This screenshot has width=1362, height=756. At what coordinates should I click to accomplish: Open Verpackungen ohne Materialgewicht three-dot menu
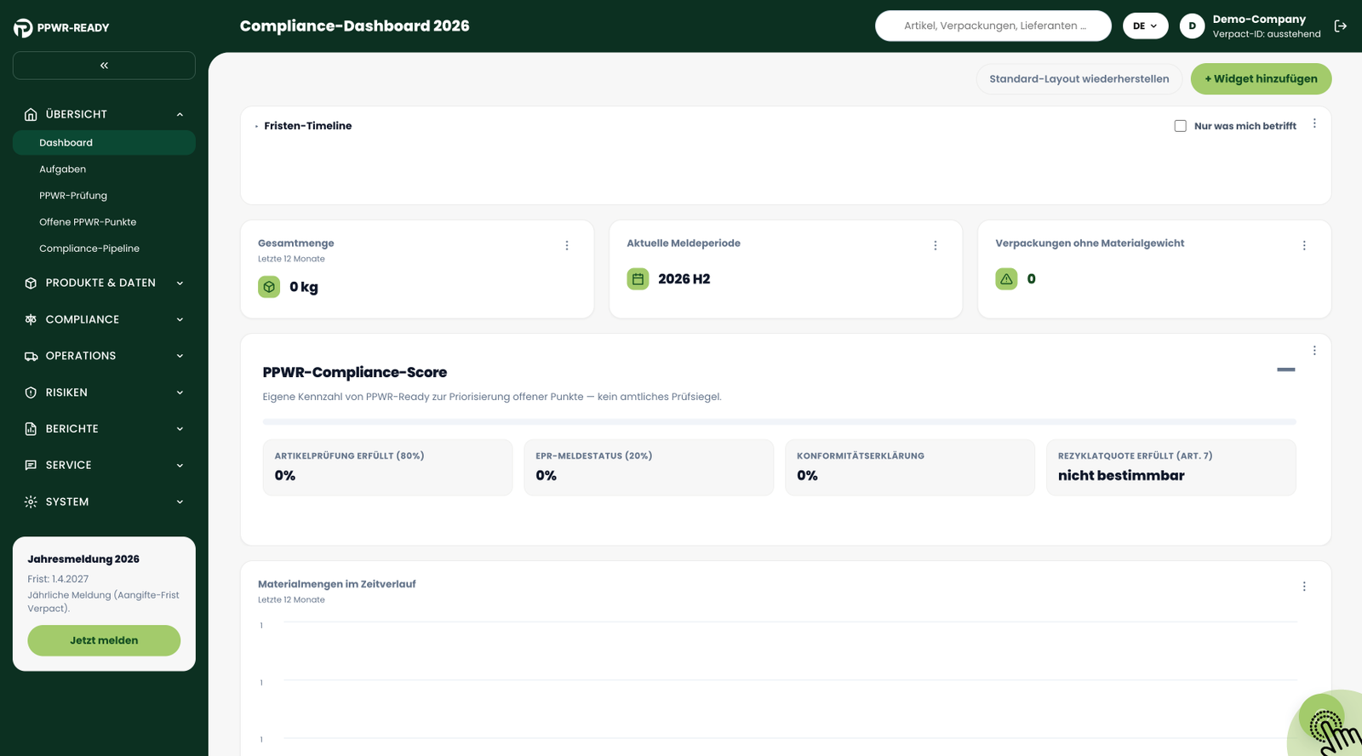coord(1304,245)
